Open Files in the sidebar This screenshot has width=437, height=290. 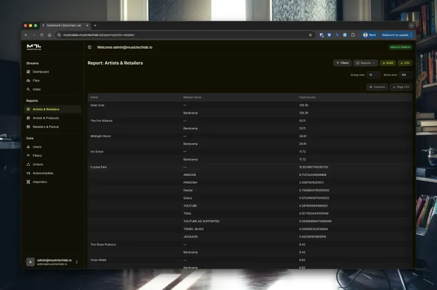[36, 80]
